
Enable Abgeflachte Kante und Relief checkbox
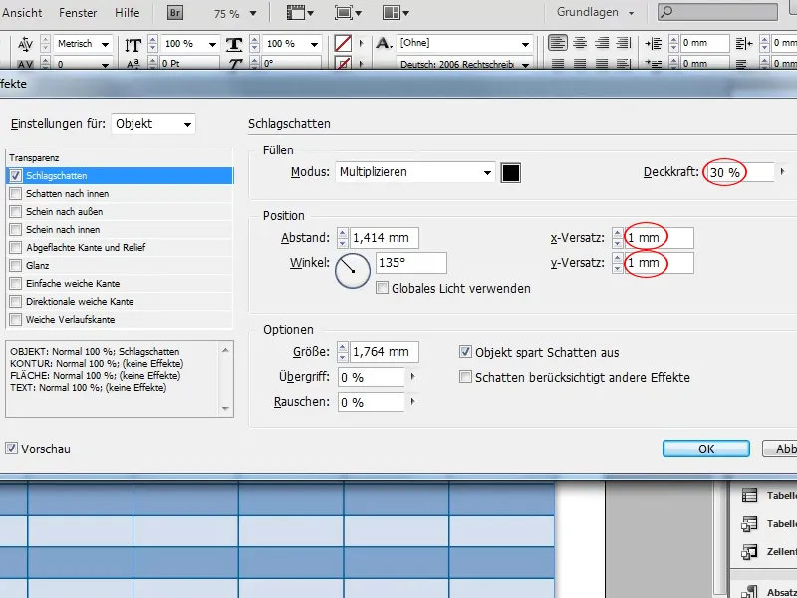click(x=15, y=247)
